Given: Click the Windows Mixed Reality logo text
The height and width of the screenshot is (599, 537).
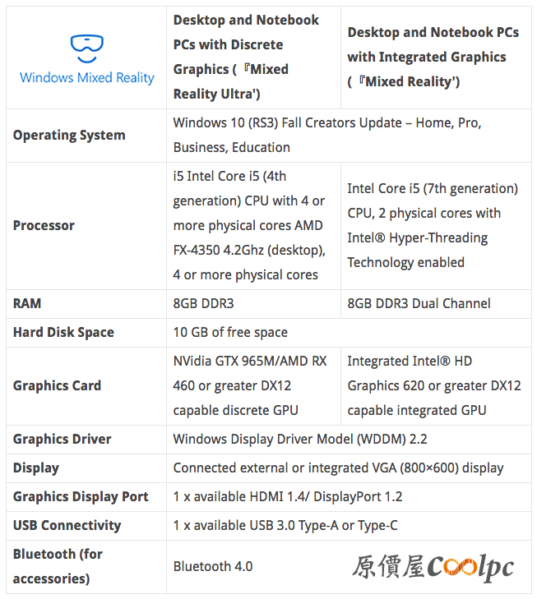Looking at the screenshot, I should tap(87, 77).
